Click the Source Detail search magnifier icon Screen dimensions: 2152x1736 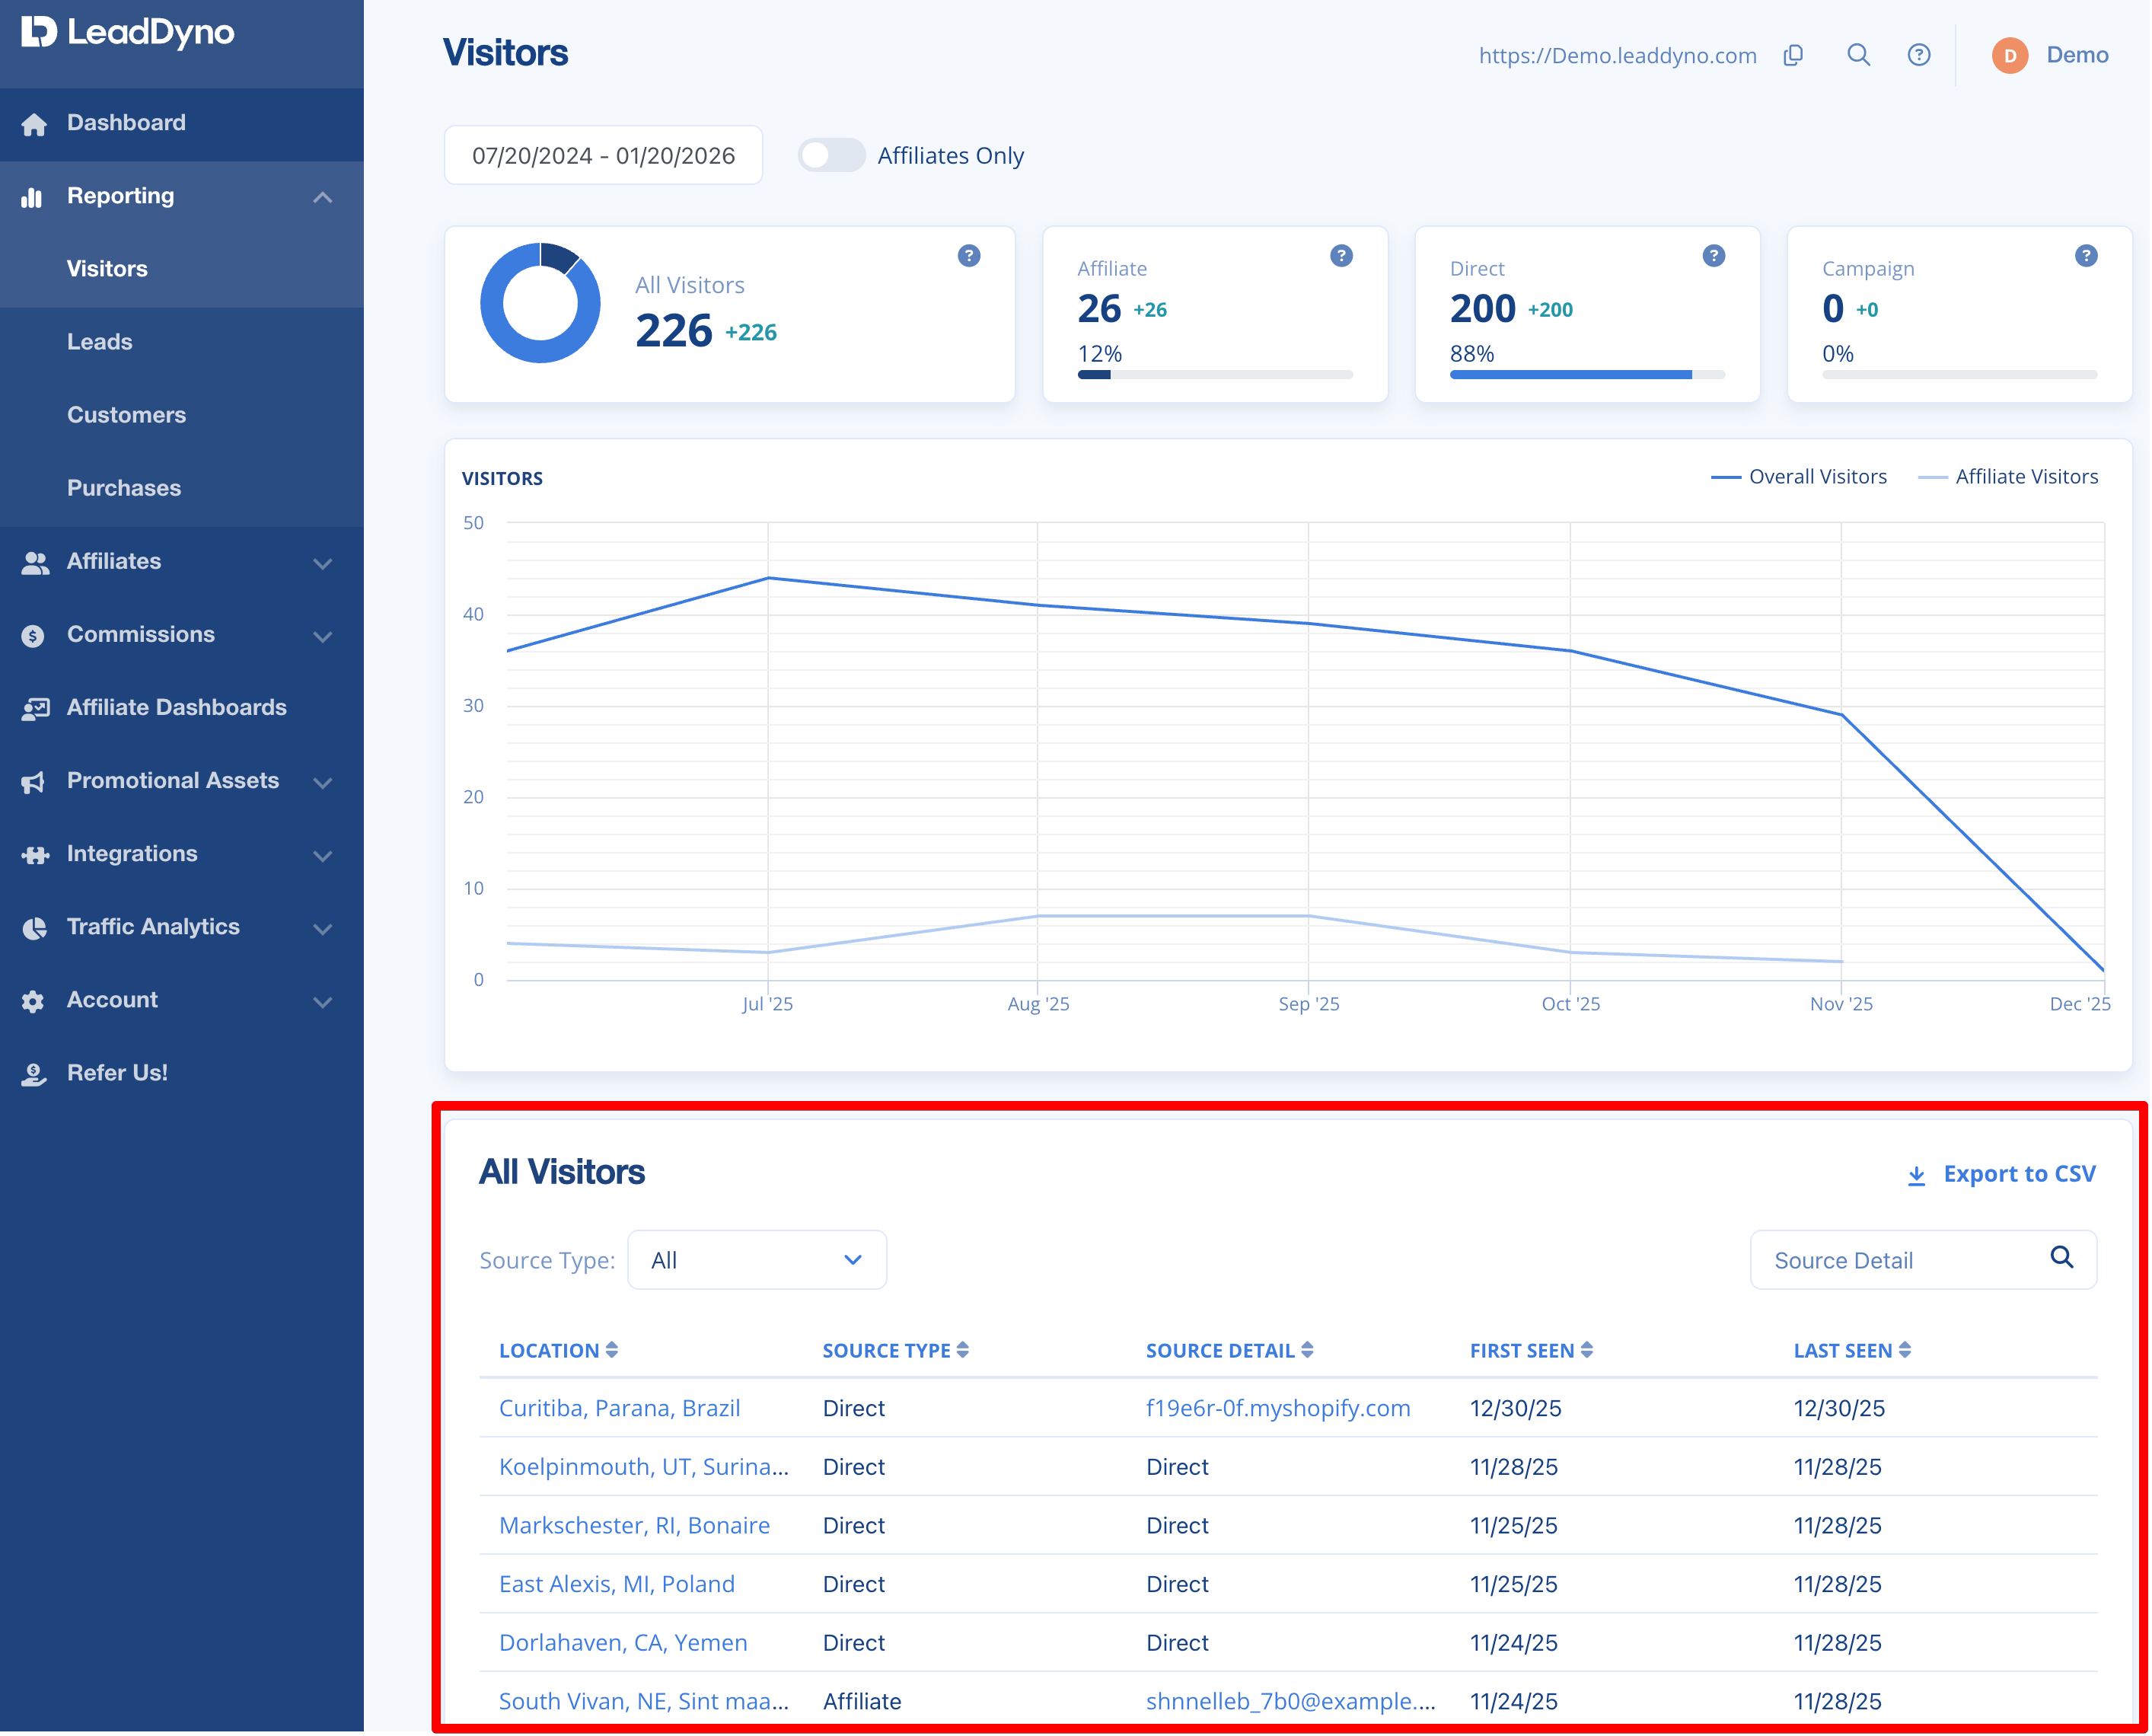2062,1258
